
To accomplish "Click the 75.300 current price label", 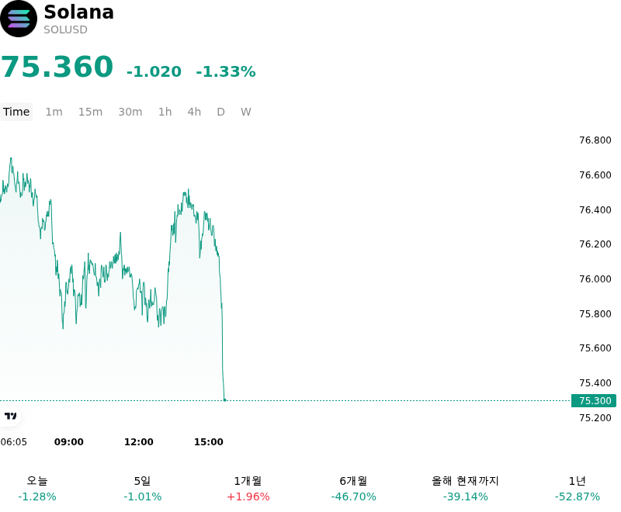I will tap(594, 401).
